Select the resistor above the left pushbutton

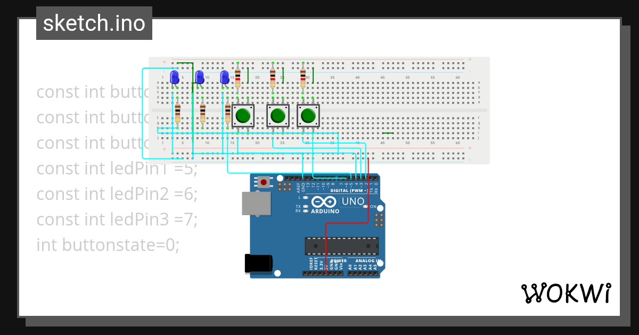237,78
